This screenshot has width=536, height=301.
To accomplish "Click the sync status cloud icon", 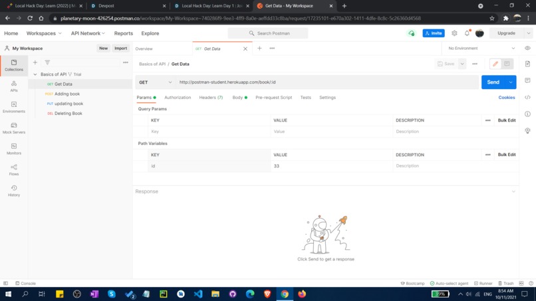I will (411, 33).
